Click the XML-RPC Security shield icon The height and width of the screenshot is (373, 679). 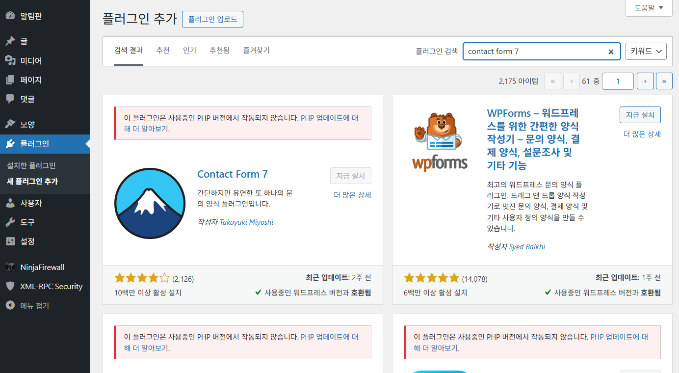coord(10,286)
